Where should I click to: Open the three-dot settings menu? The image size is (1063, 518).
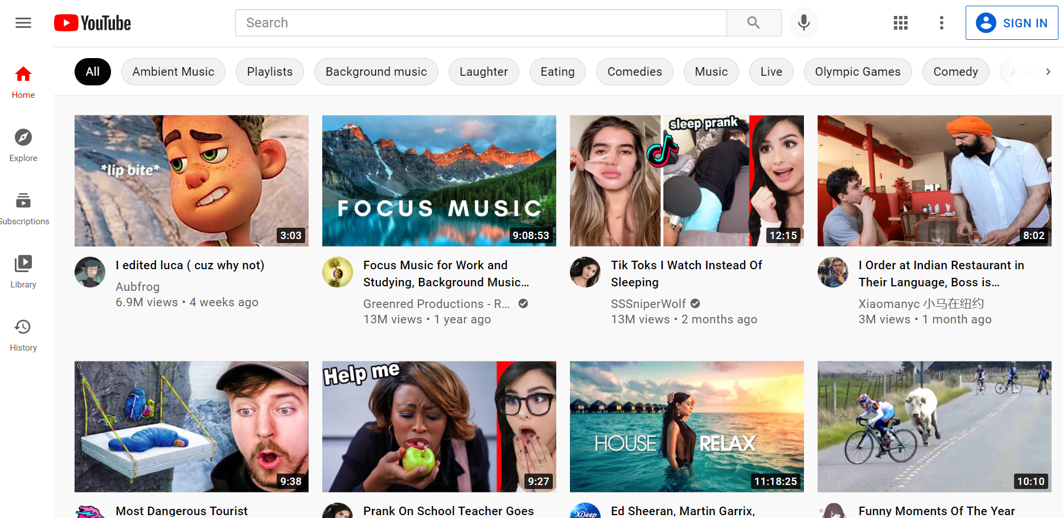942,23
